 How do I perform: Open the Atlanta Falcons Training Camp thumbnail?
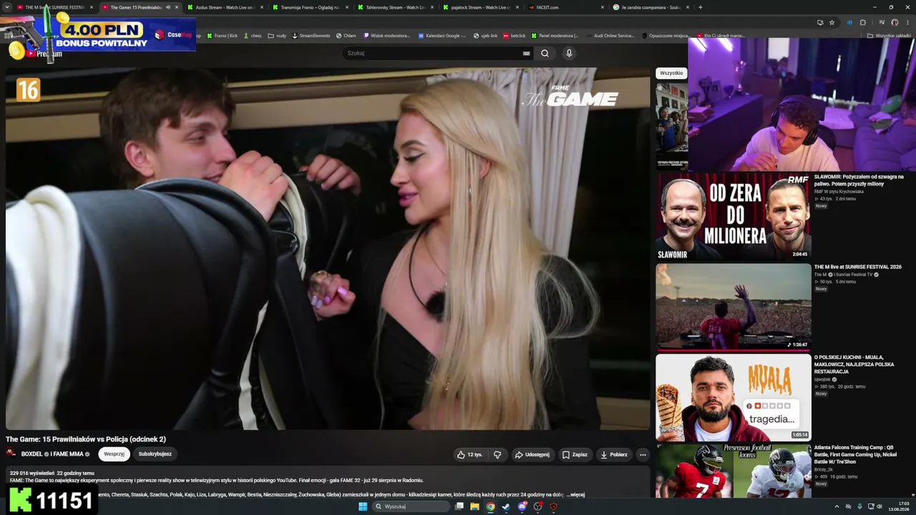(734, 471)
